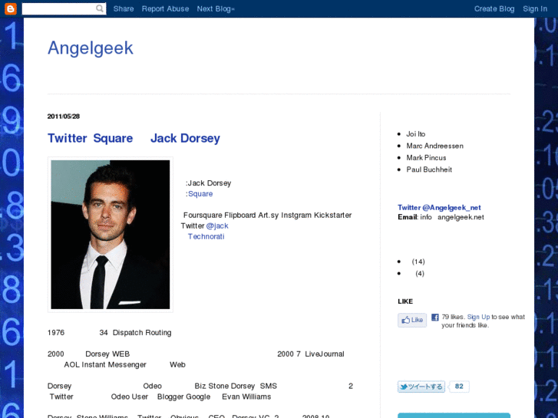Open the @jack Twitter link
The height and width of the screenshot is (418, 558).
pyautogui.click(x=217, y=226)
